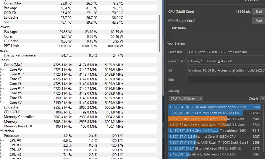
Task: Select the CPU #0 utilization row
Action: (x=78, y=140)
